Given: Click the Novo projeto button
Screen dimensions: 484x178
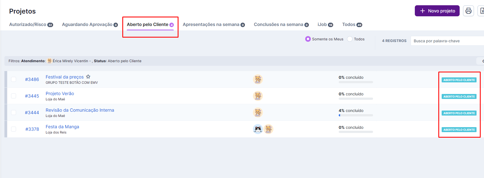Looking at the screenshot, I should (x=437, y=11).
